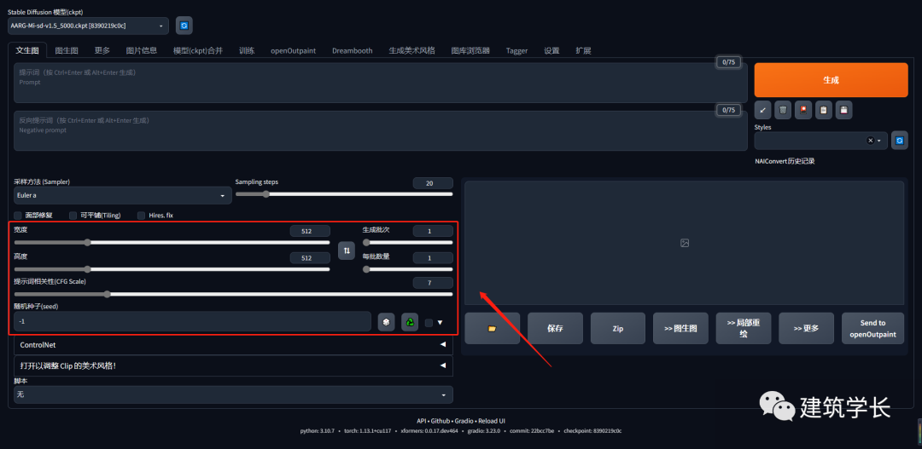
Task: Click the seed input field showing -1
Action: (x=192, y=322)
